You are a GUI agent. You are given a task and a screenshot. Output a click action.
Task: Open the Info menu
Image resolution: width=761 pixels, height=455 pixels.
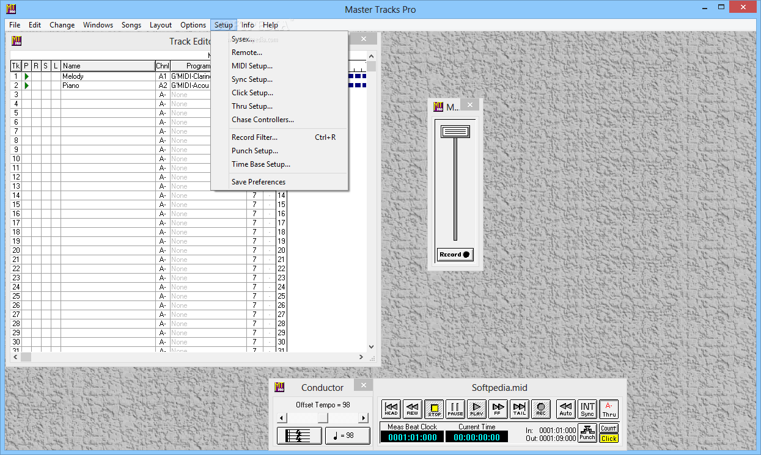248,25
